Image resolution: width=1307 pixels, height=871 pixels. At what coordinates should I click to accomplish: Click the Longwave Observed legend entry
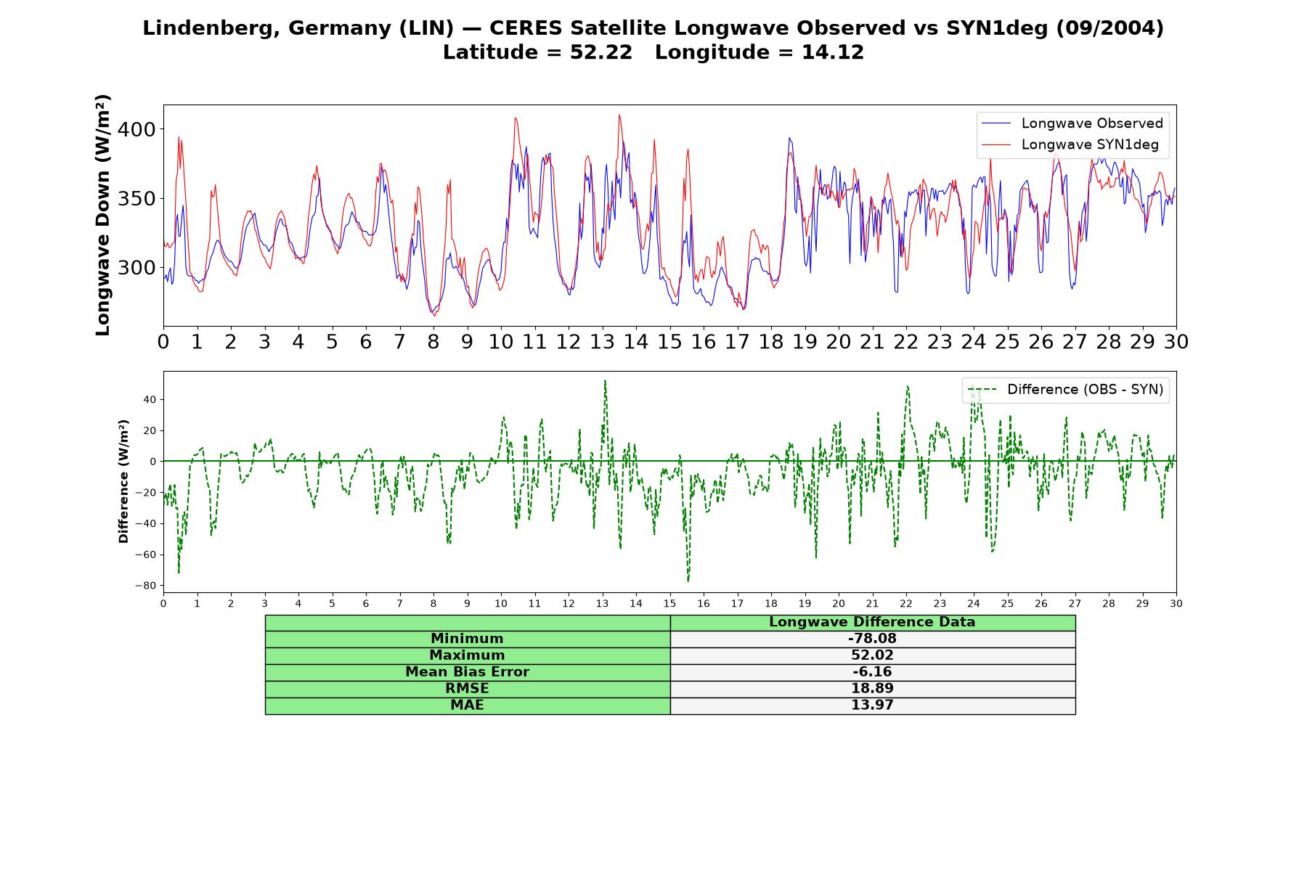click(x=1092, y=123)
